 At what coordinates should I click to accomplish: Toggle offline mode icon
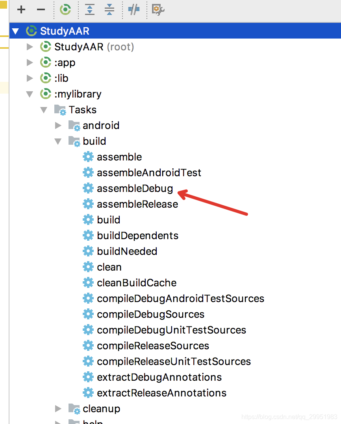(x=134, y=10)
